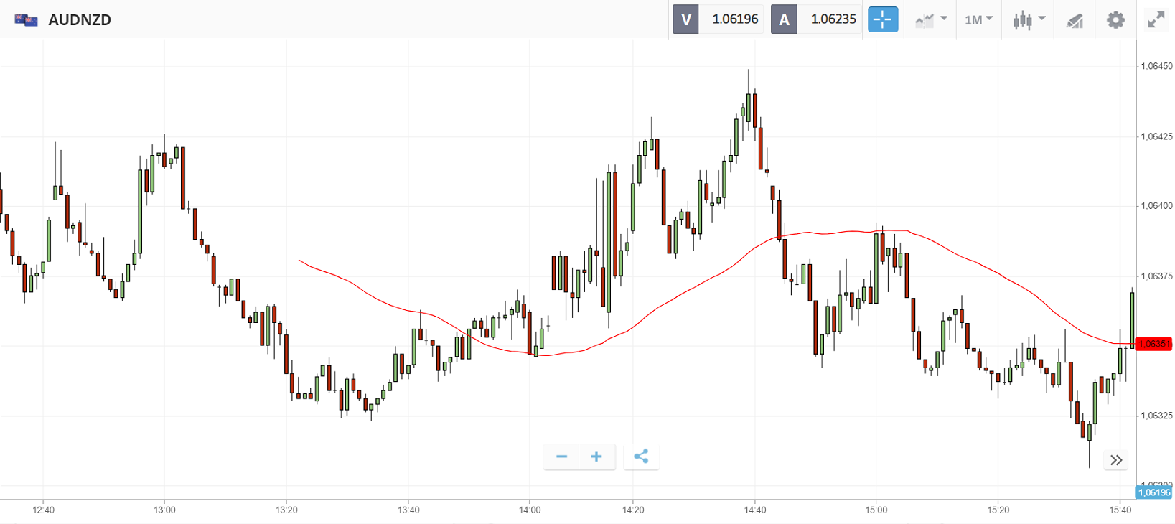Click the A buy price 1.06235 button

coord(816,19)
